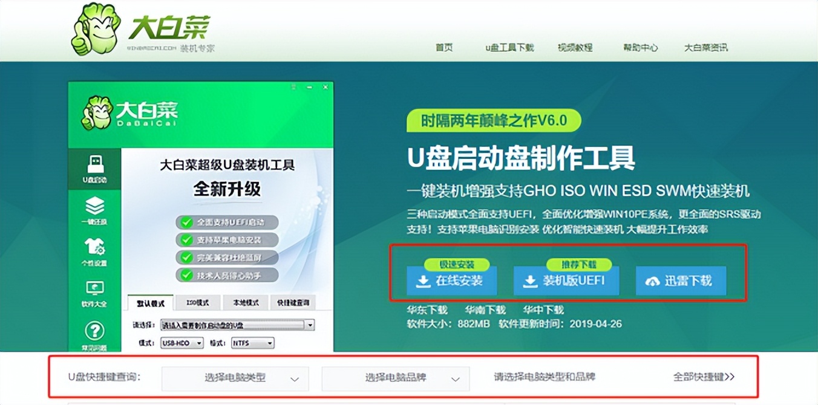The width and height of the screenshot is (818, 405).
Task: Click the green checkmark beside 支持苹果电脑安装
Action: (x=186, y=239)
